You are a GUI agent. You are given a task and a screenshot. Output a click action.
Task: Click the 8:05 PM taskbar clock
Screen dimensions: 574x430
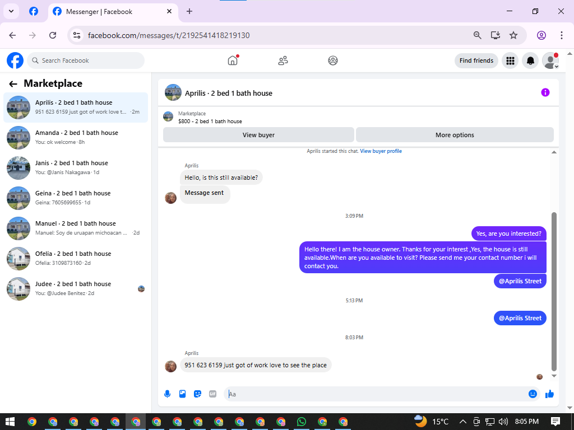click(x=526, y=422)
